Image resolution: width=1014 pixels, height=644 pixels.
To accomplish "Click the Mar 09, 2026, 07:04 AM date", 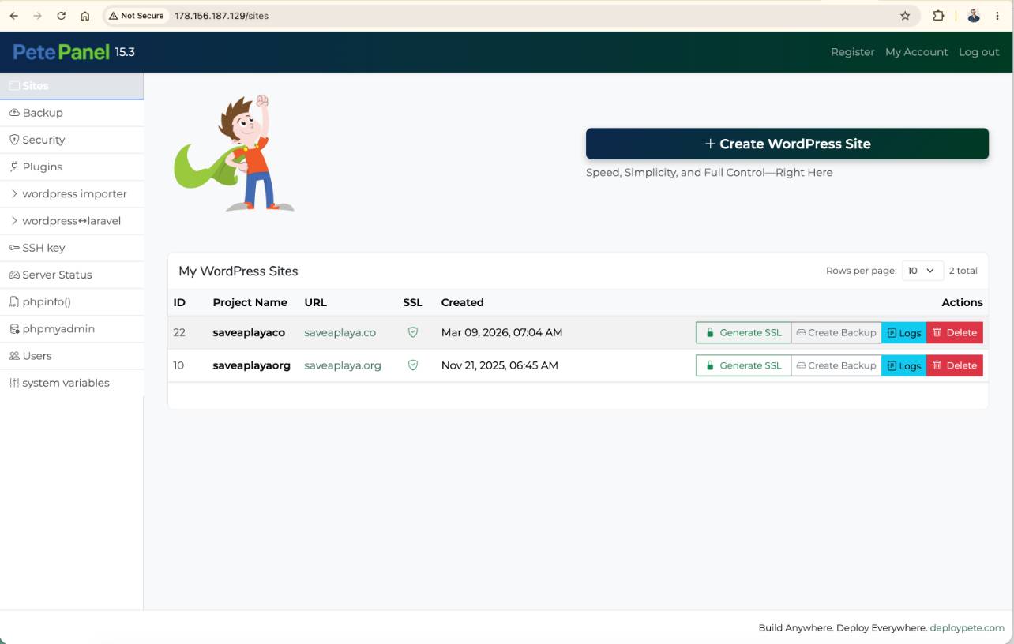I will [x=501, y=332].
